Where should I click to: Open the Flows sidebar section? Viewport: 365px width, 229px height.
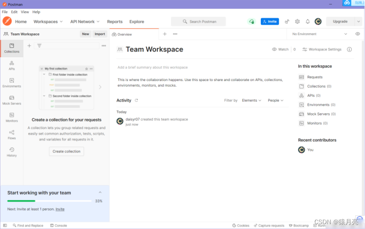[11, 135]
